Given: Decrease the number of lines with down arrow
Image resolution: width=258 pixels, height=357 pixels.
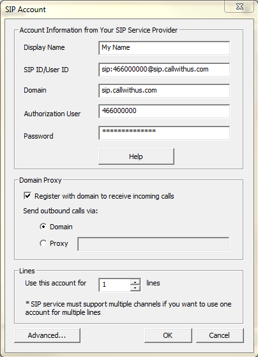Looking at the screenshot, I should [x=135, y=288].
